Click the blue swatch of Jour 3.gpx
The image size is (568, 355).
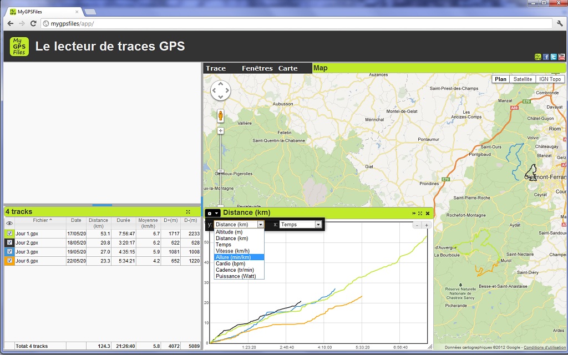pyautogui.click(x=10, y=252)
